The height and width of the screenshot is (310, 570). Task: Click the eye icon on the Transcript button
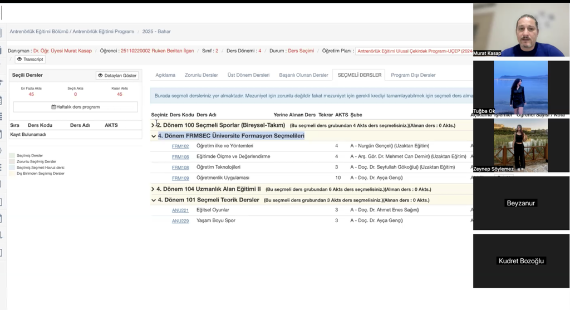click(x=19, y=60)
